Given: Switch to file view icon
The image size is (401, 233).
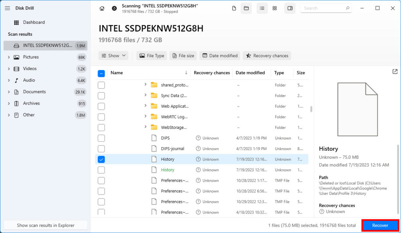Looking at the screenshot, I should [234, 8].
